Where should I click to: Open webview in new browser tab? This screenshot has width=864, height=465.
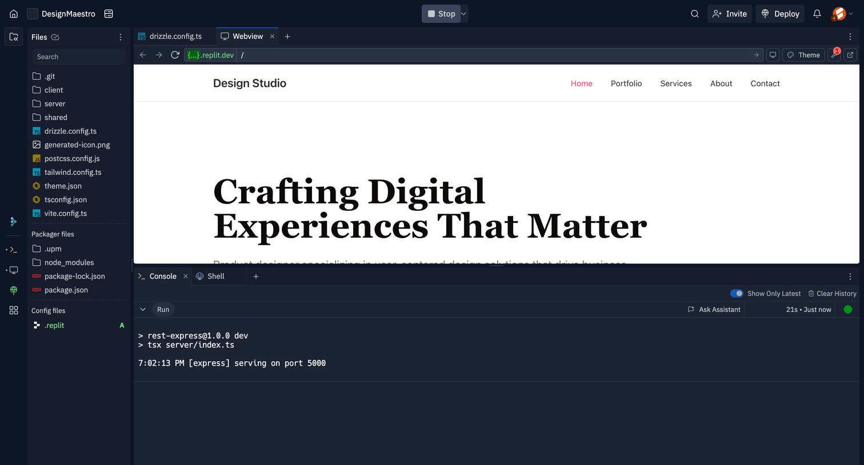coord(850,55)
